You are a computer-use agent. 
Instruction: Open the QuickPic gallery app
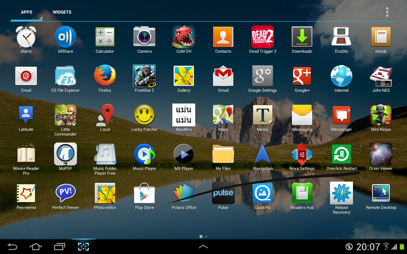[x=263, y=193]
